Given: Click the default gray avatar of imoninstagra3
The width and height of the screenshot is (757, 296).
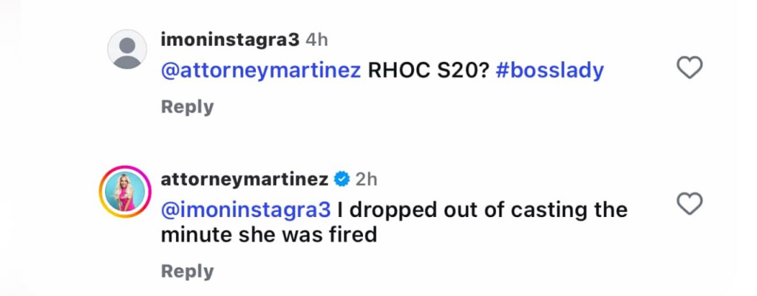Looking at the screenshot, I should point(127,49).
